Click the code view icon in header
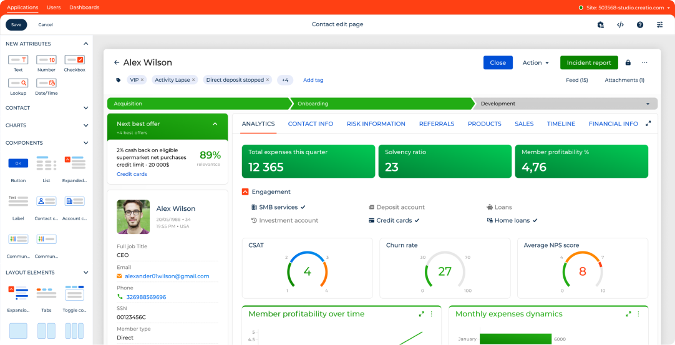The height and width of the screenshot is (345, 675). [620, 25]
